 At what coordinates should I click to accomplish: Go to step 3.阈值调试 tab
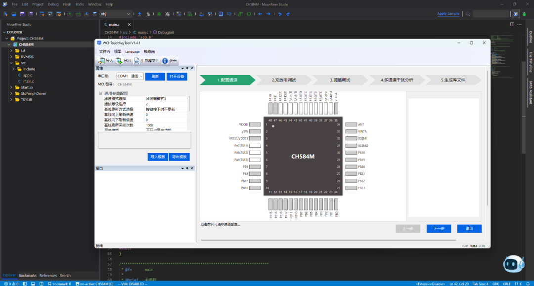(x=340, y=80)
